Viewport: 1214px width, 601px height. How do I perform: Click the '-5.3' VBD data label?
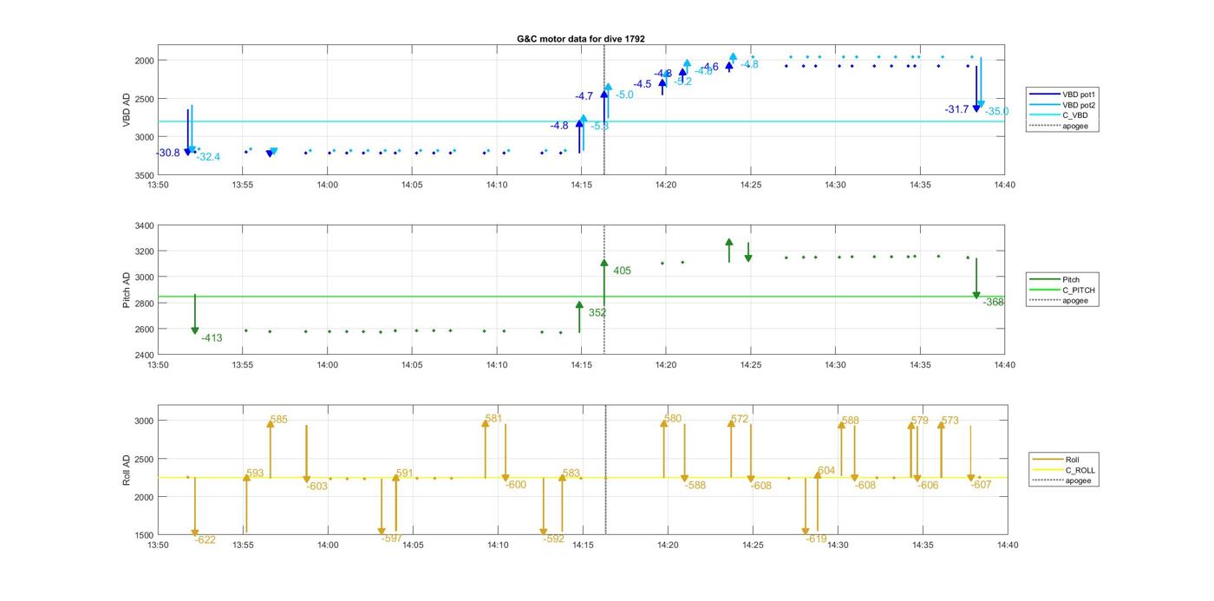coord(600,127)
